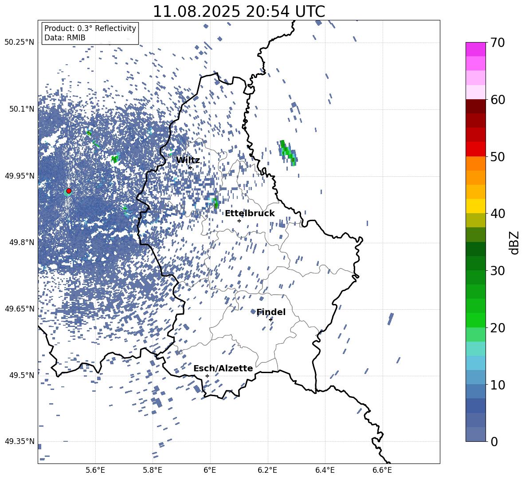Click the dBZ colorbar axis label

pos(515,242)
